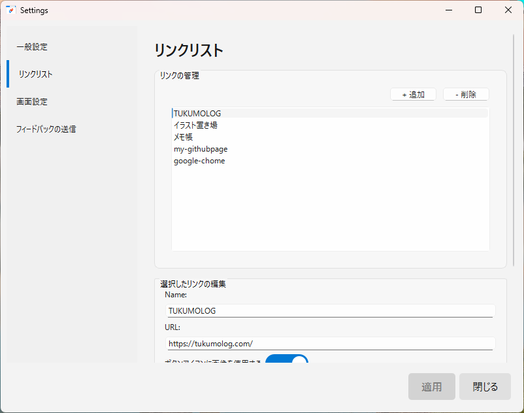Viewport: 524px width, 413px height.
Task: Maximize the Settings window
Action: point(478,10)
